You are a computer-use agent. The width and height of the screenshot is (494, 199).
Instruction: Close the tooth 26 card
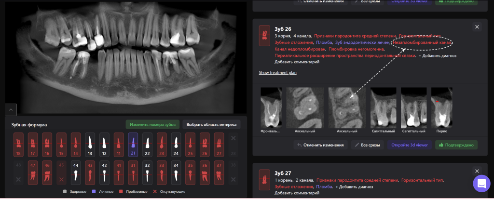[477, 27]
